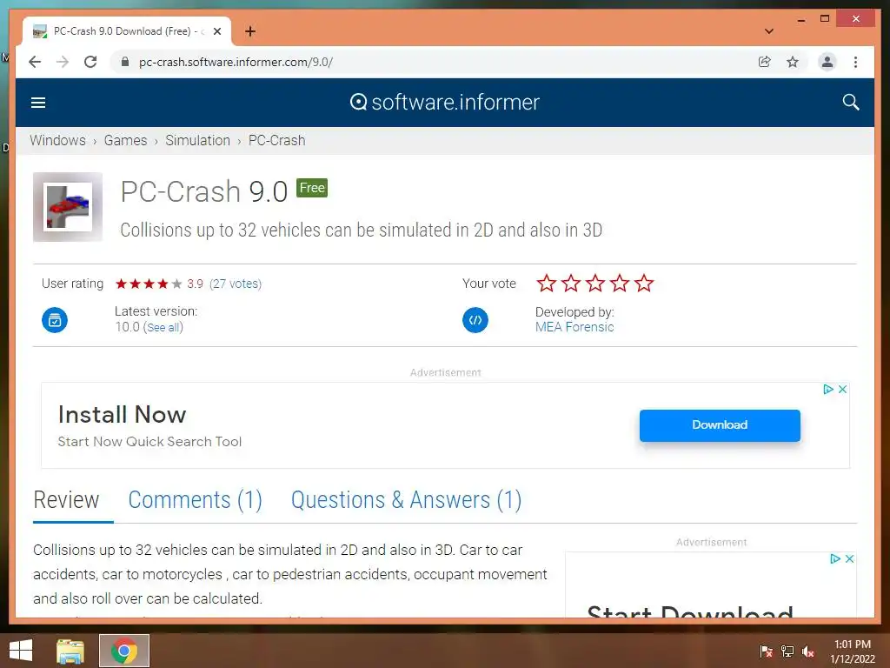
Task: Open the 27 votes link
Action: point(236,284)
